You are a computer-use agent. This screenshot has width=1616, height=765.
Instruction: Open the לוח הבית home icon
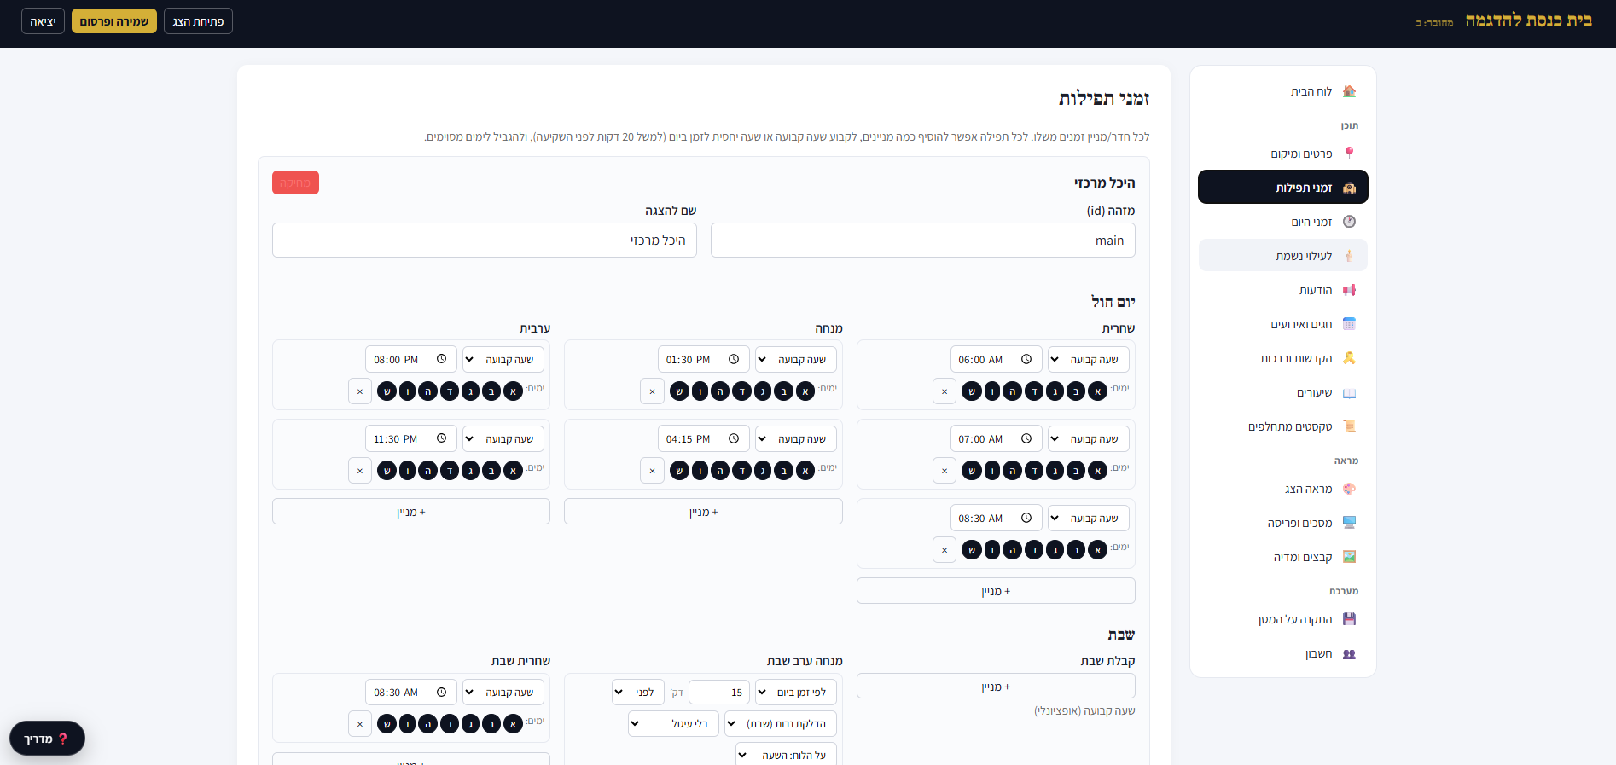tap(1349, 91)
